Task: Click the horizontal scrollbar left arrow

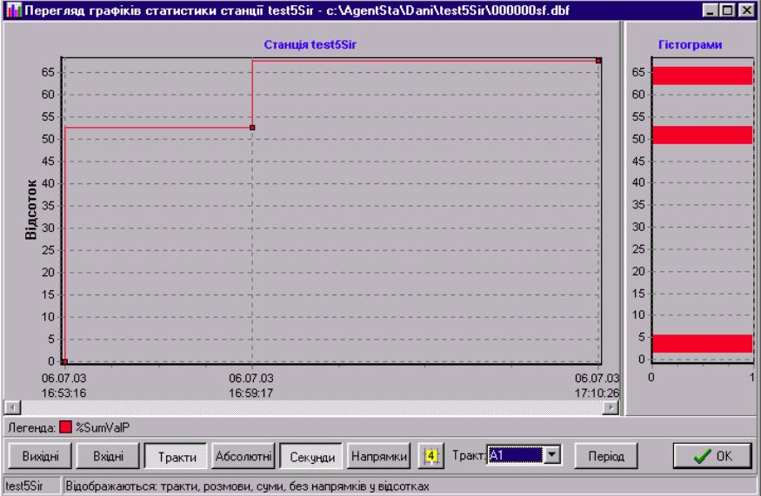Action: point(12,407)
